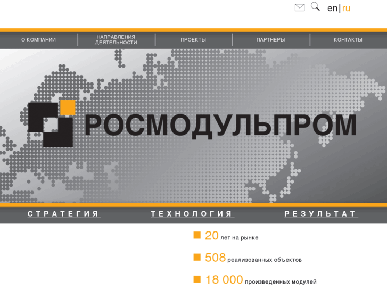Screen dimensions: 387x290
Task: Click the text '18 000 произведенных модулей'
Action: (x=261, y=280)
